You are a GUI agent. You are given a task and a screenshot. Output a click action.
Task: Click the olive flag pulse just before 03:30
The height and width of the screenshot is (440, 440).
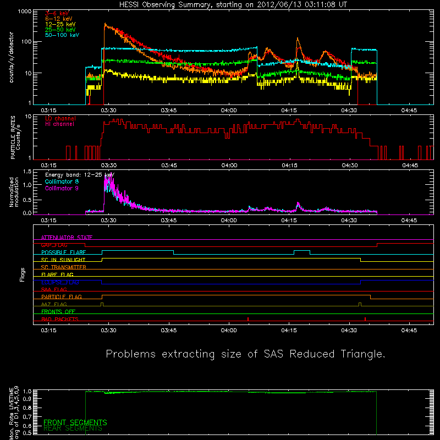pyautogui.click(x=102, y=305)
